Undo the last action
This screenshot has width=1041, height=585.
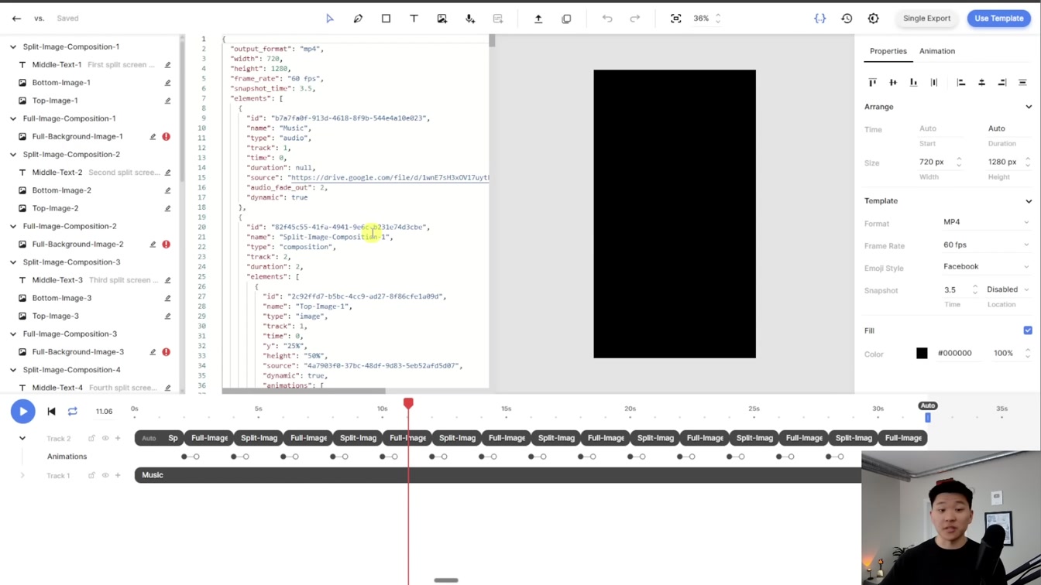tap(607, 19)
